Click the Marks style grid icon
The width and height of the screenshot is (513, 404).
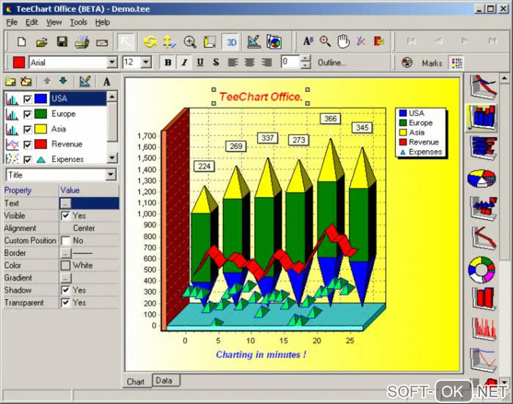point(457,62)
